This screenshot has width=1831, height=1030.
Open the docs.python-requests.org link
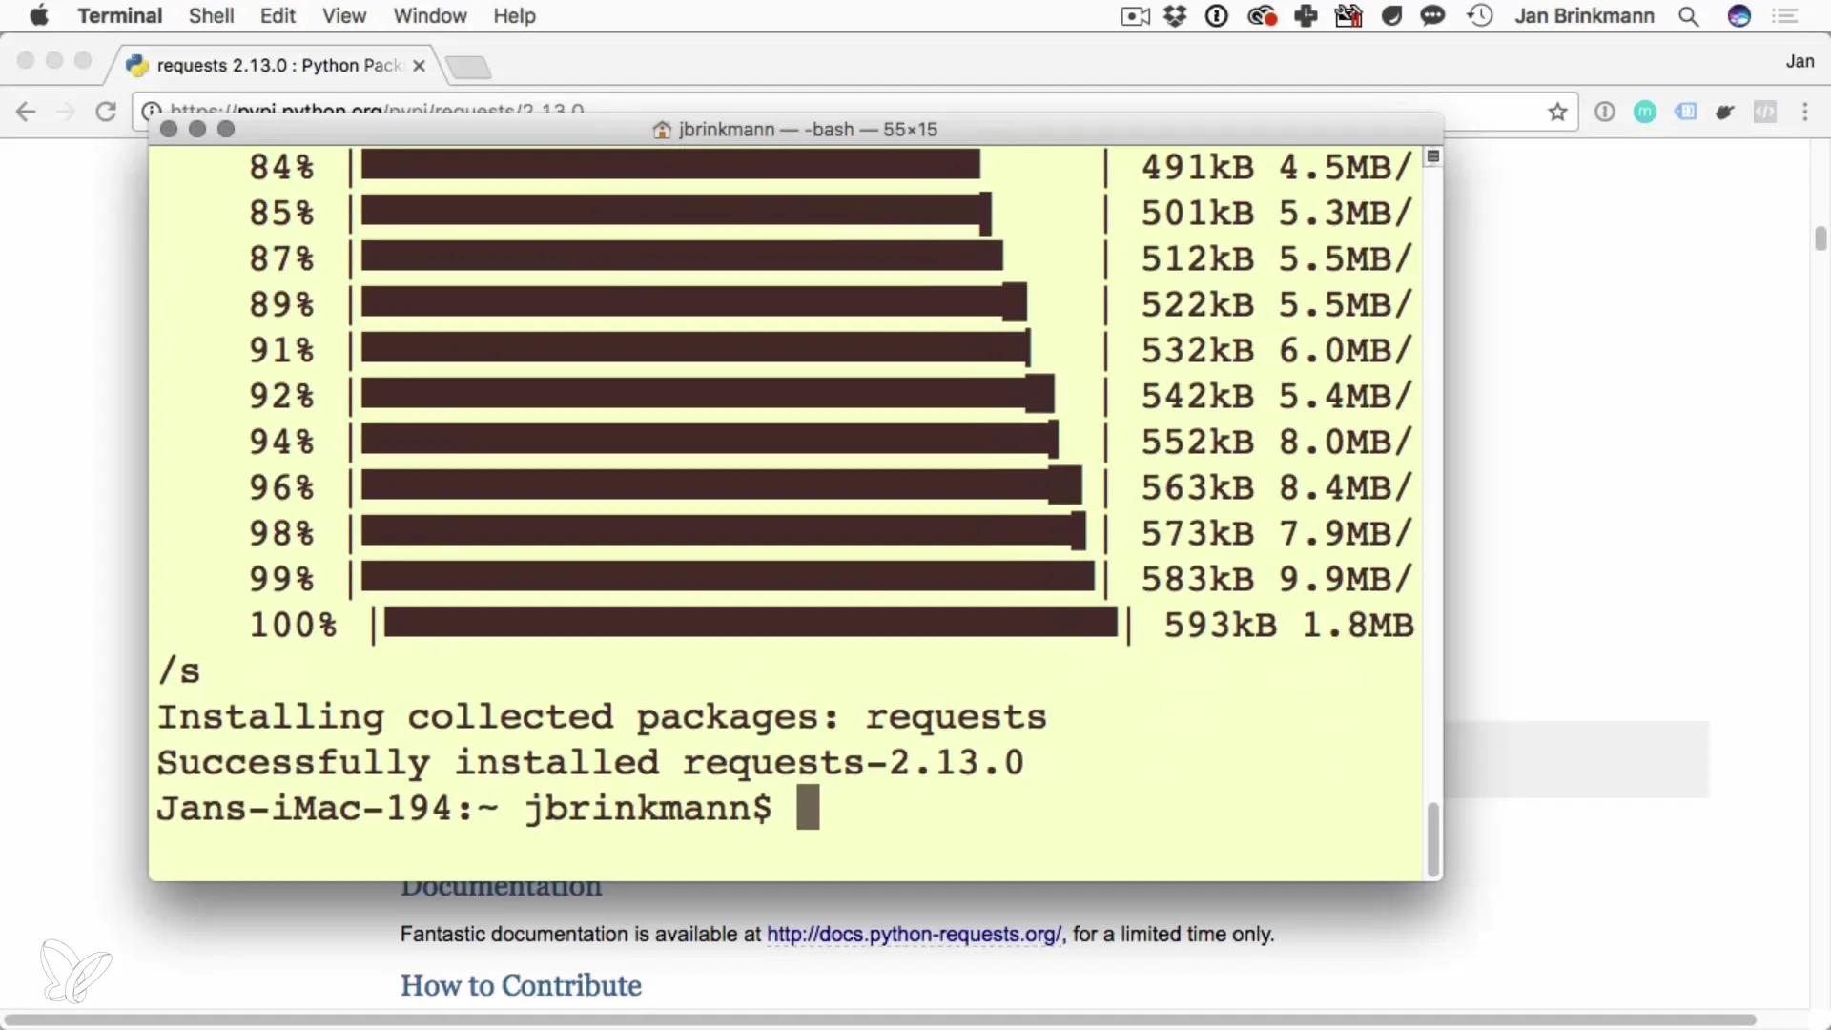tap(914, 935)
